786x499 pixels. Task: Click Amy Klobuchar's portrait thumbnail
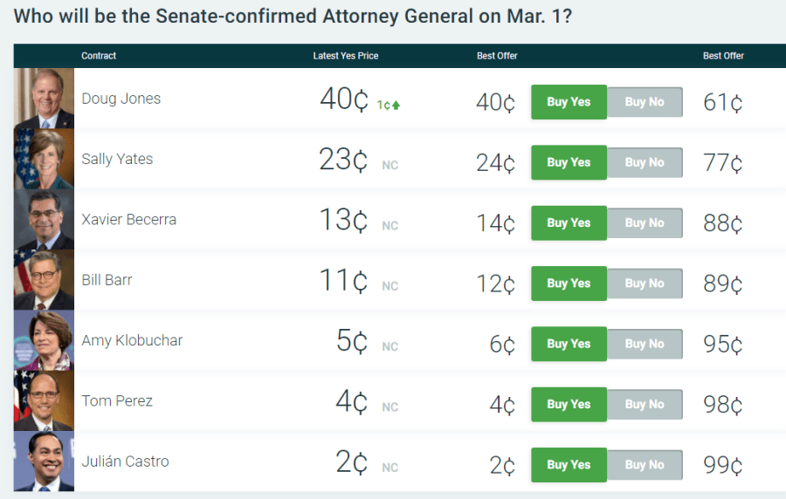tap(44, 341)
